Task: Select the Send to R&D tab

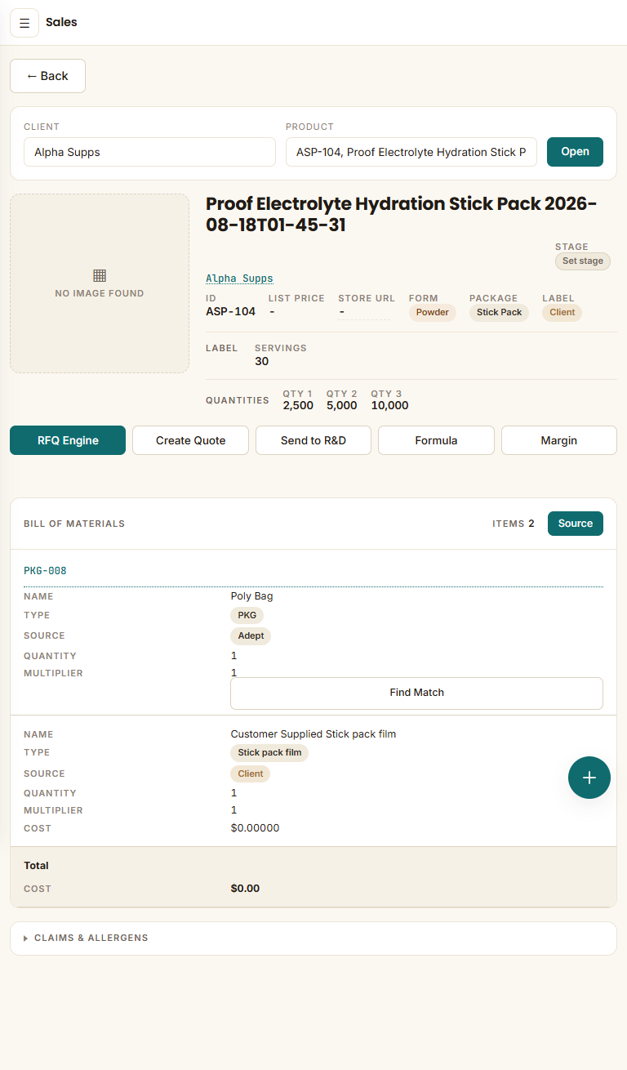Action: 313,440
